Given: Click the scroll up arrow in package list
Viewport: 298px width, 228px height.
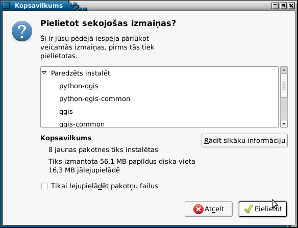Looking at the screenshot, I should pos(284,70).
